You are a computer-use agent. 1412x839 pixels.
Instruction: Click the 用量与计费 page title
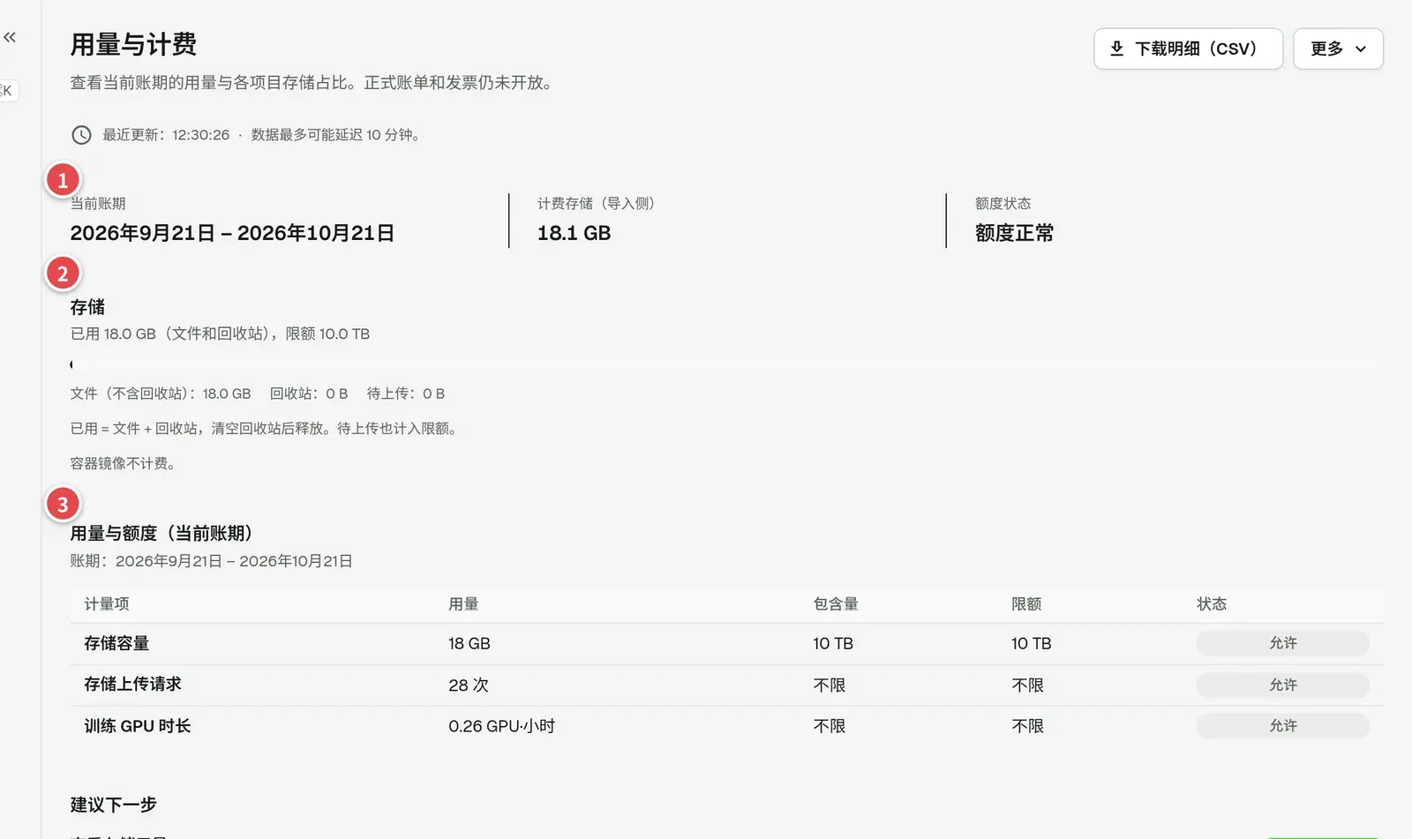click(x=133, y=44)
